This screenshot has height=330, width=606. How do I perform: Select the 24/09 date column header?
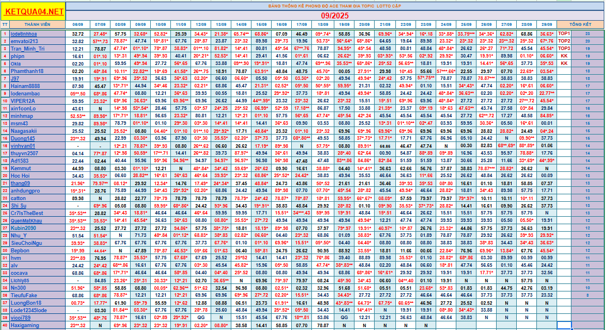pyautogui.click(x=445, y=25)
